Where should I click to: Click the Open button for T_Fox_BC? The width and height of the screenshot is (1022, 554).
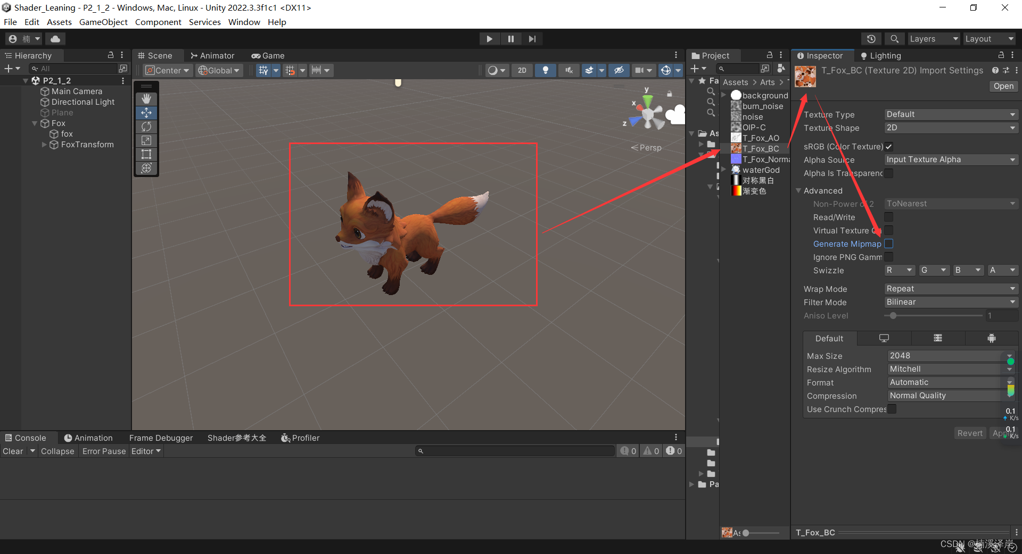[x=1003, y=86]
